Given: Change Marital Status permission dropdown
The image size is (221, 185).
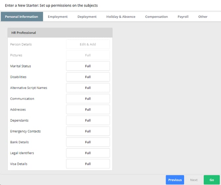Looking at the screenshot, I should [88, 66].
